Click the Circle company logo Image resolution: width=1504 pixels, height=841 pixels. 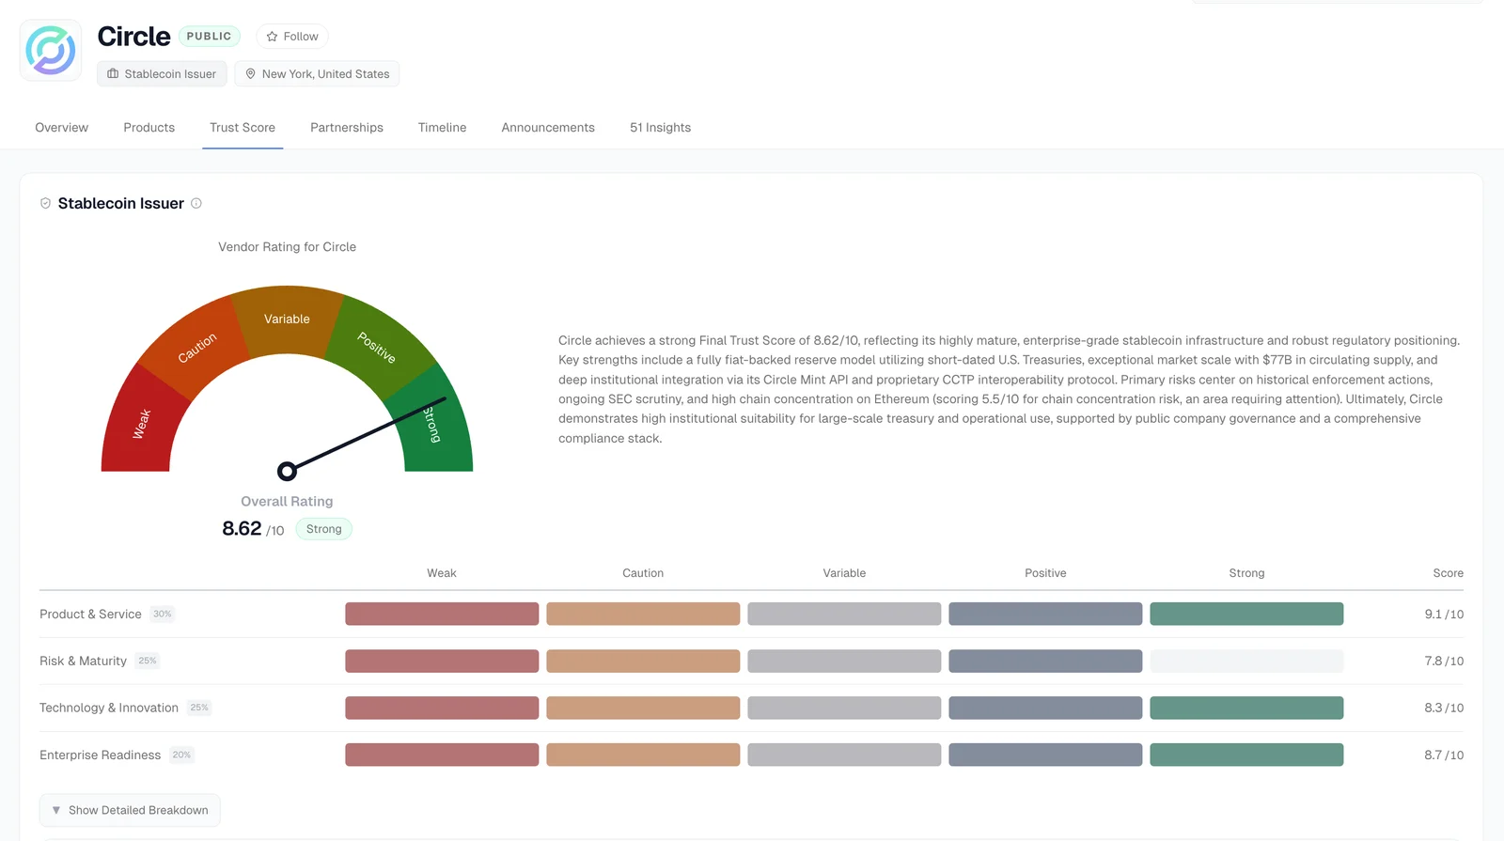click(51, 50)
